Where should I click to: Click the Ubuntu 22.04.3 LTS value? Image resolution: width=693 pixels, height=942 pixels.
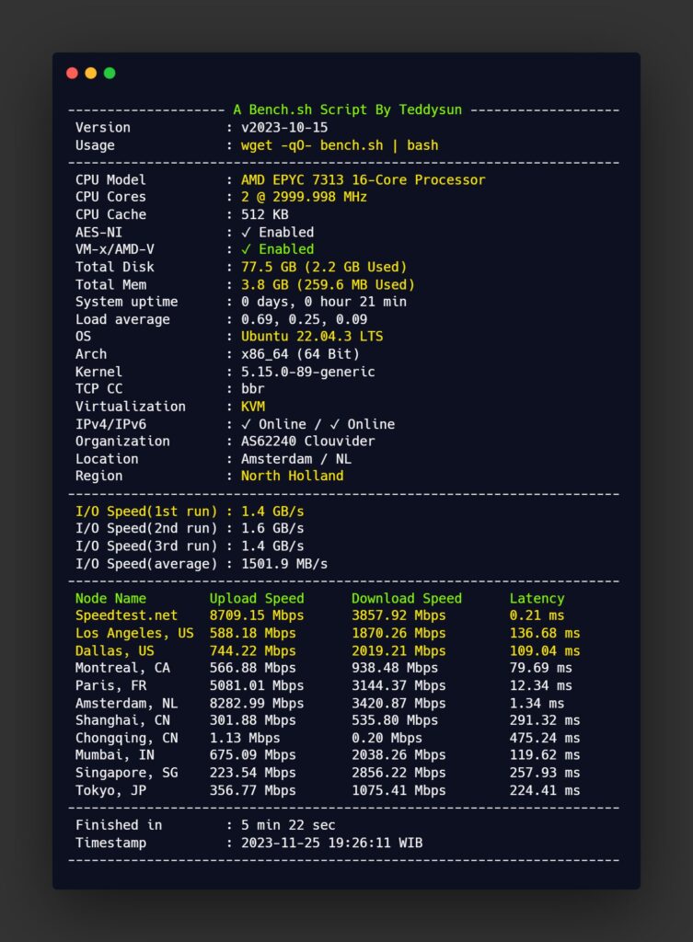(x=312, y=337)
